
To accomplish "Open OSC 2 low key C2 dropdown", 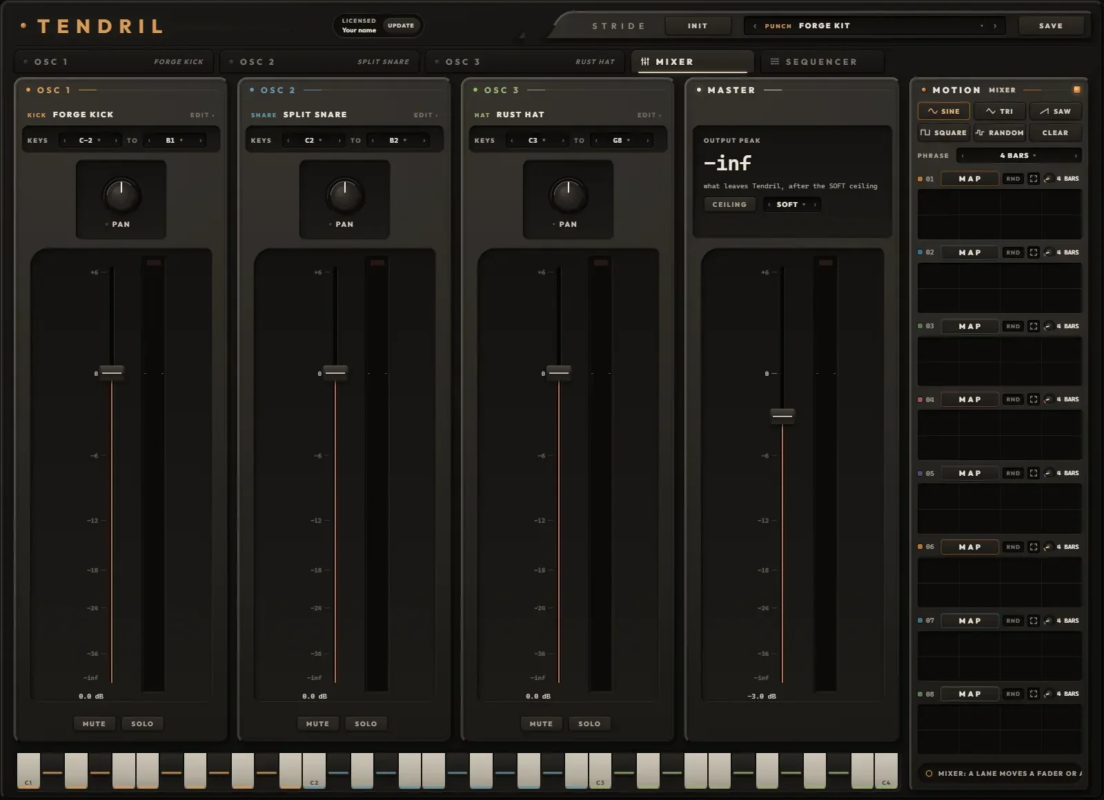I will [x=313, y=141].
